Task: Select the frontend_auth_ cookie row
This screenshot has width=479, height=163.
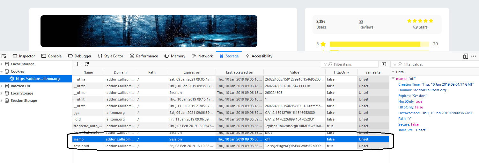Action: click(231, 126)
